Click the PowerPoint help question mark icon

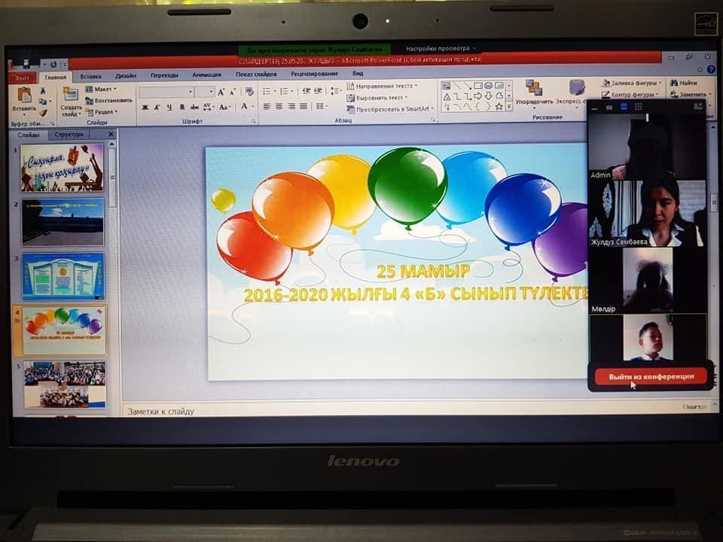pyautogui.click(x=711, y=69)
